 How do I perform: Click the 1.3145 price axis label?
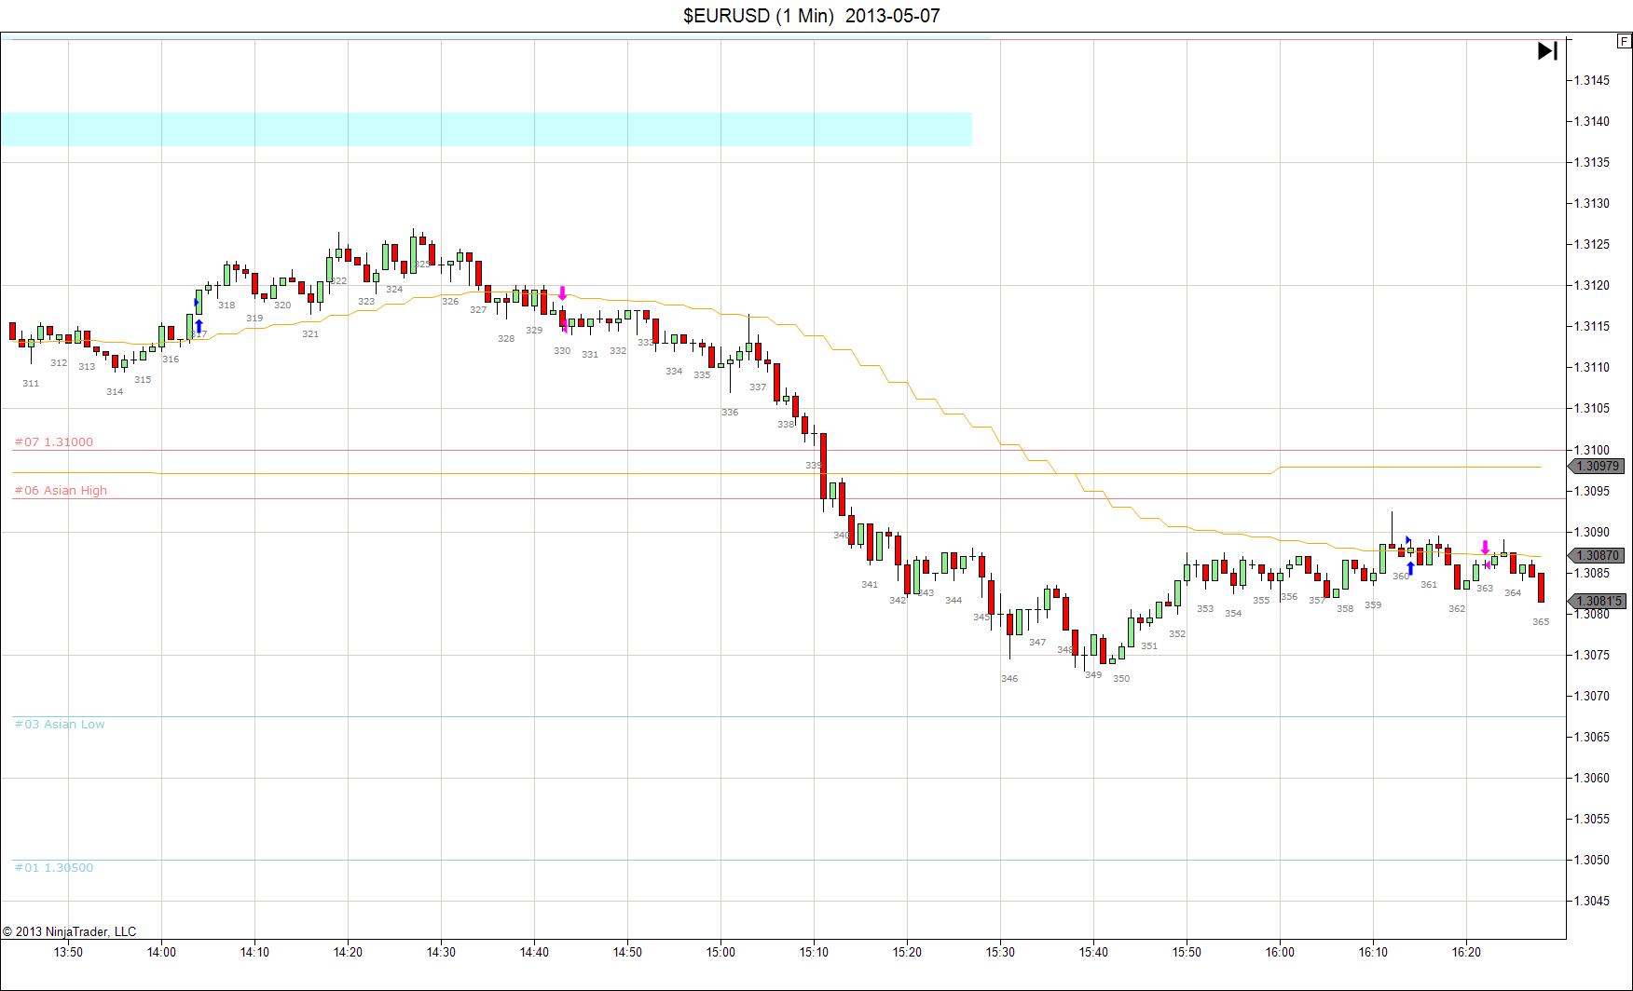pyautogui.click(x=1592, y=81)
